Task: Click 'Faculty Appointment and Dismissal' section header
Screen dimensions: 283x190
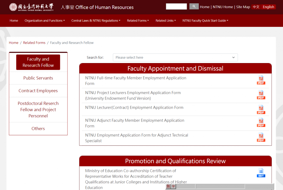Action: [x=175, y=69]
